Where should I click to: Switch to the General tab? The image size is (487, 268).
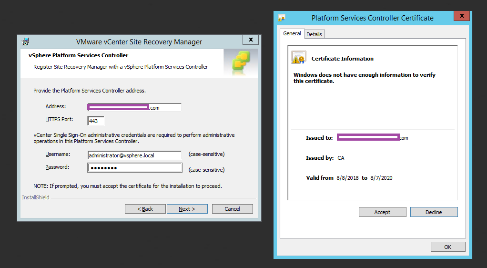tap(292, 33)
